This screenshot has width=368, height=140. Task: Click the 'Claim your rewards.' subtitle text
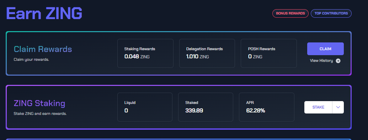pyautogui.click(x=31, y=59)
